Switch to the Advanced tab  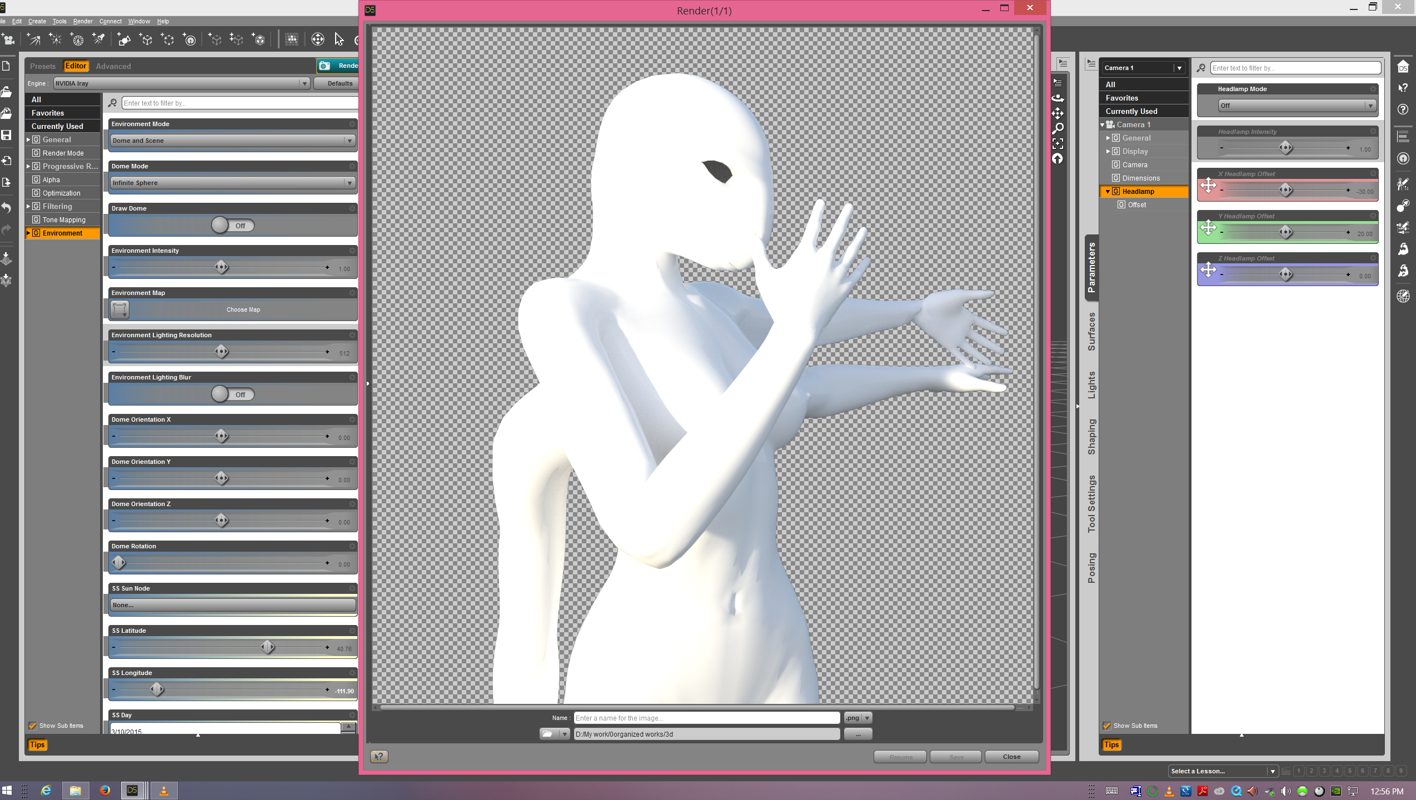(x=113, y=66)
